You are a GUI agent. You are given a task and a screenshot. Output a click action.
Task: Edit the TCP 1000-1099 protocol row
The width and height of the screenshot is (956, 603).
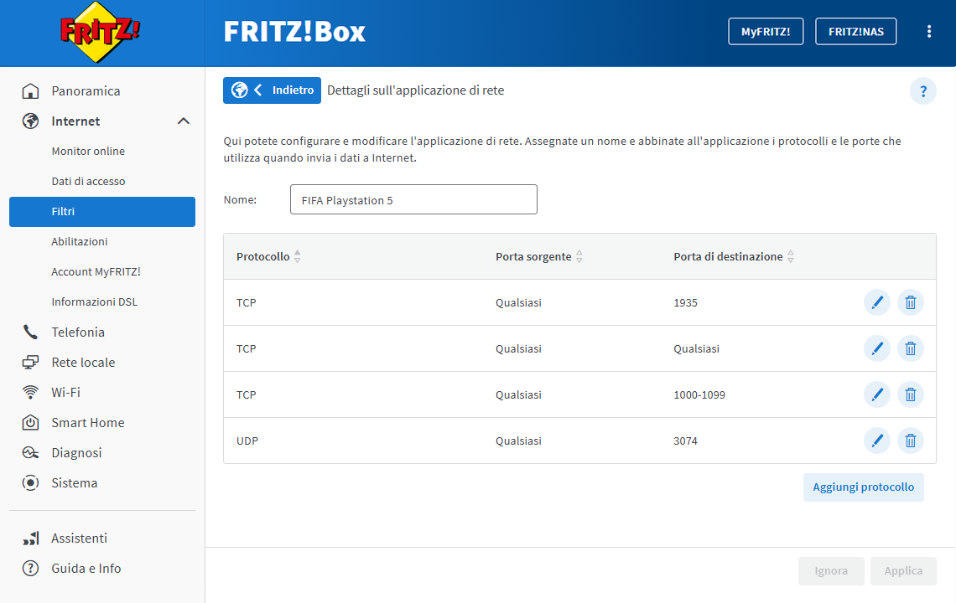click(876, 394)
